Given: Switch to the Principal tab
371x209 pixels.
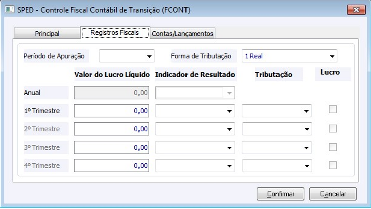Looking at the screenshot, I should point(47,34).
